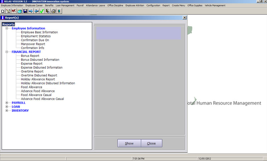Click the cyan database toolbar icon
267x161 pixels.
point(19,11)
